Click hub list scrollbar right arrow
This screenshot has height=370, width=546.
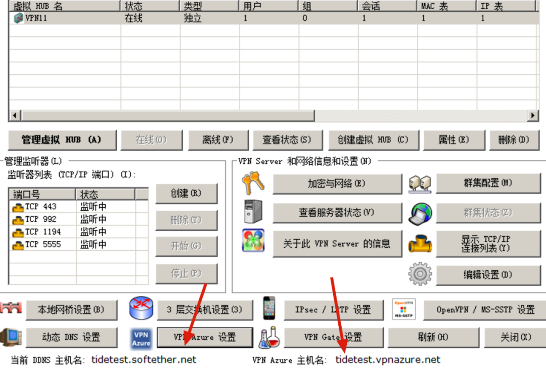[532, 115]
